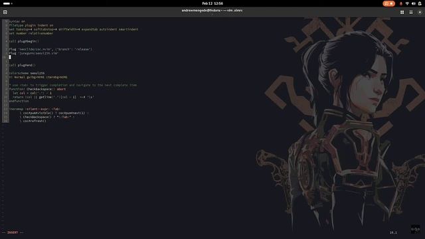Stop the screen recording indicator
This screenshot has height=239, width=425.
point(388,3)
